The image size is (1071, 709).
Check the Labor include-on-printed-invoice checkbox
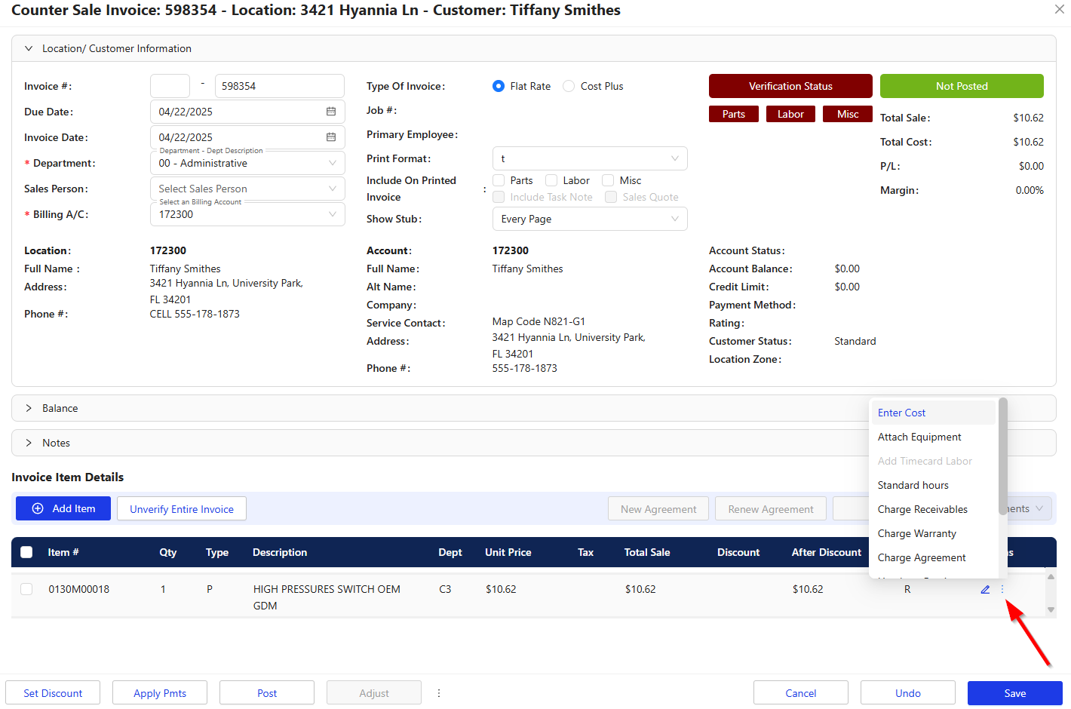pos(551,180)
